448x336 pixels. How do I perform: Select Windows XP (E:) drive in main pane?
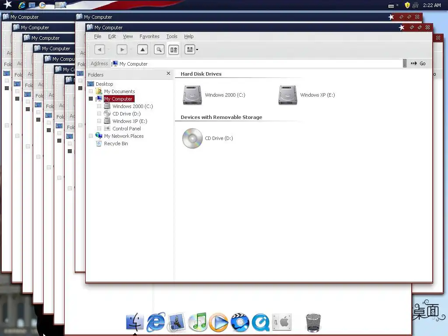pyautogui.click(x=307, y=95)
